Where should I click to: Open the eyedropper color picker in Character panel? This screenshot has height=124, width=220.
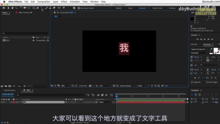click(211, 49)
